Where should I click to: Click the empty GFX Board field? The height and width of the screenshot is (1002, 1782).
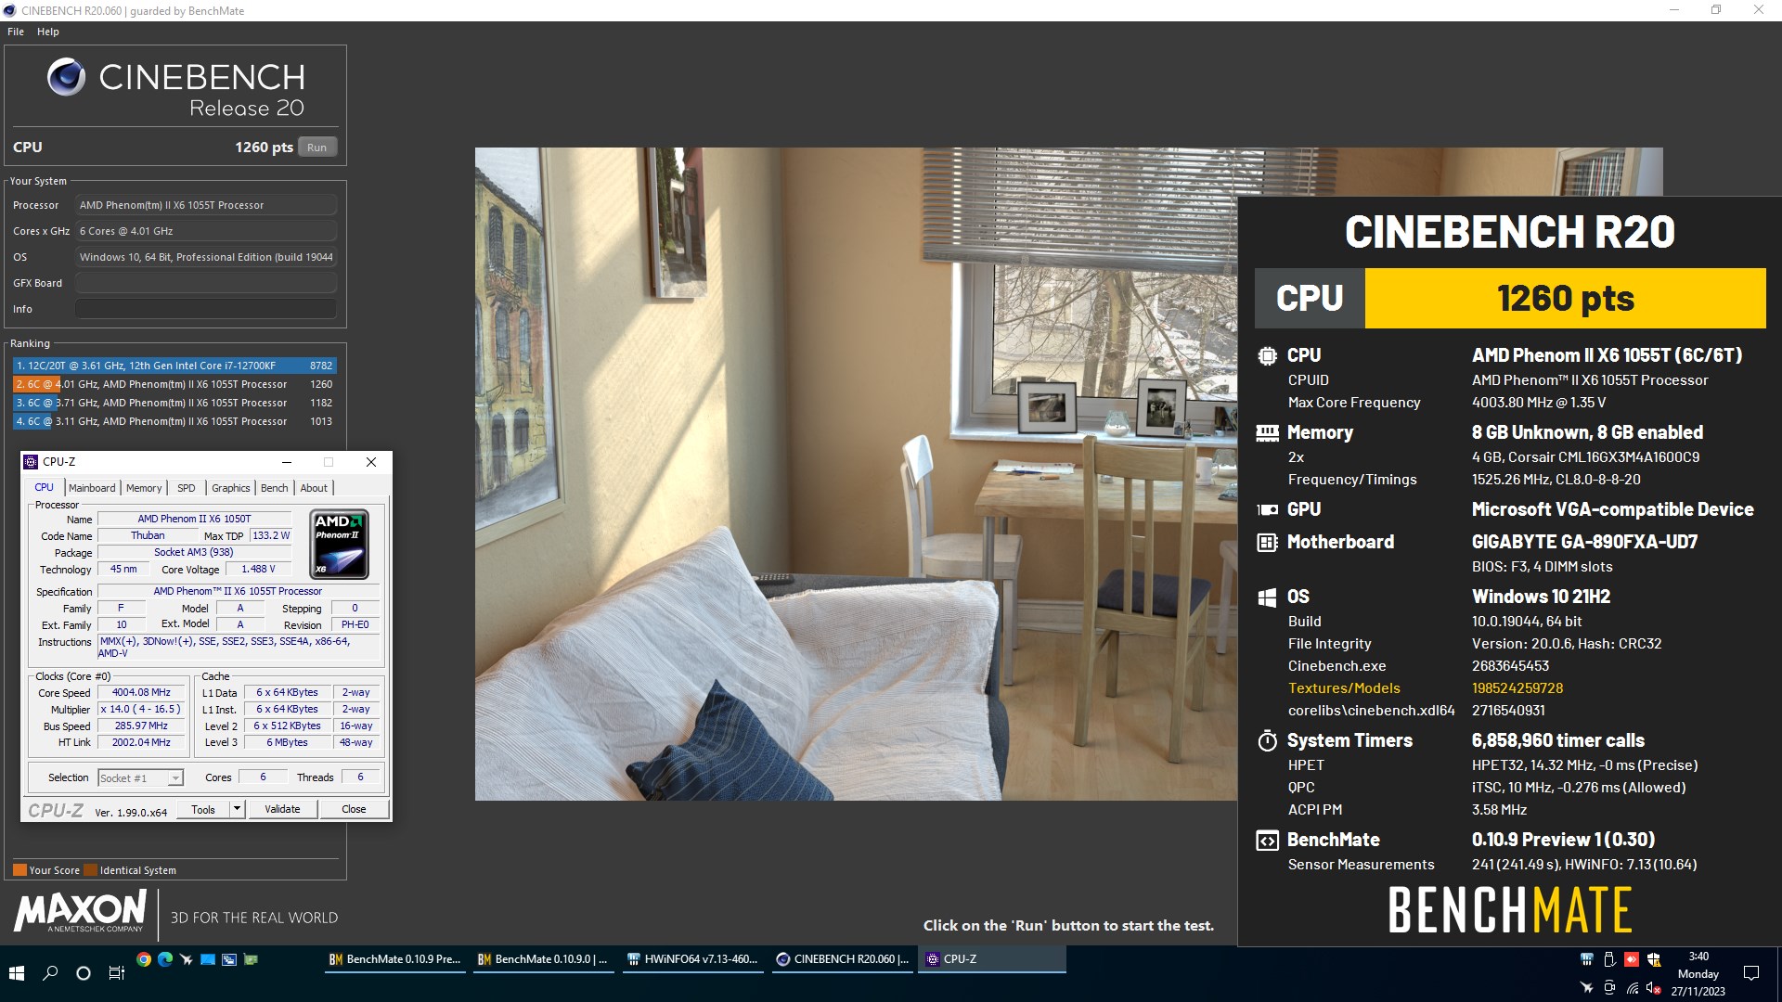[x=206, y=283]
